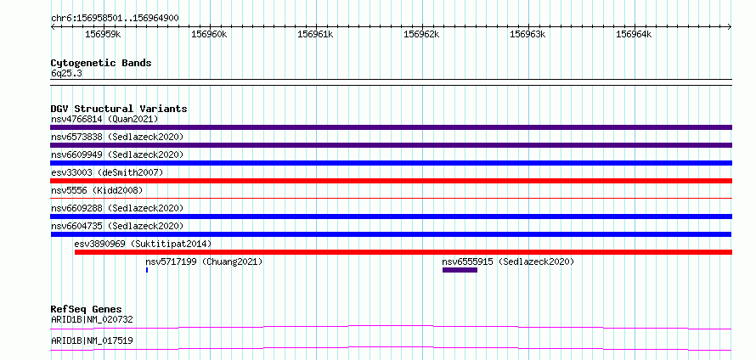
Task: Click the nsv4766814 (Quan2021) variant label
Action: tap(104, 119)
